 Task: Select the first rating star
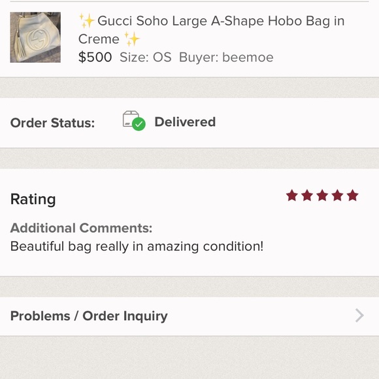[292, 195]
